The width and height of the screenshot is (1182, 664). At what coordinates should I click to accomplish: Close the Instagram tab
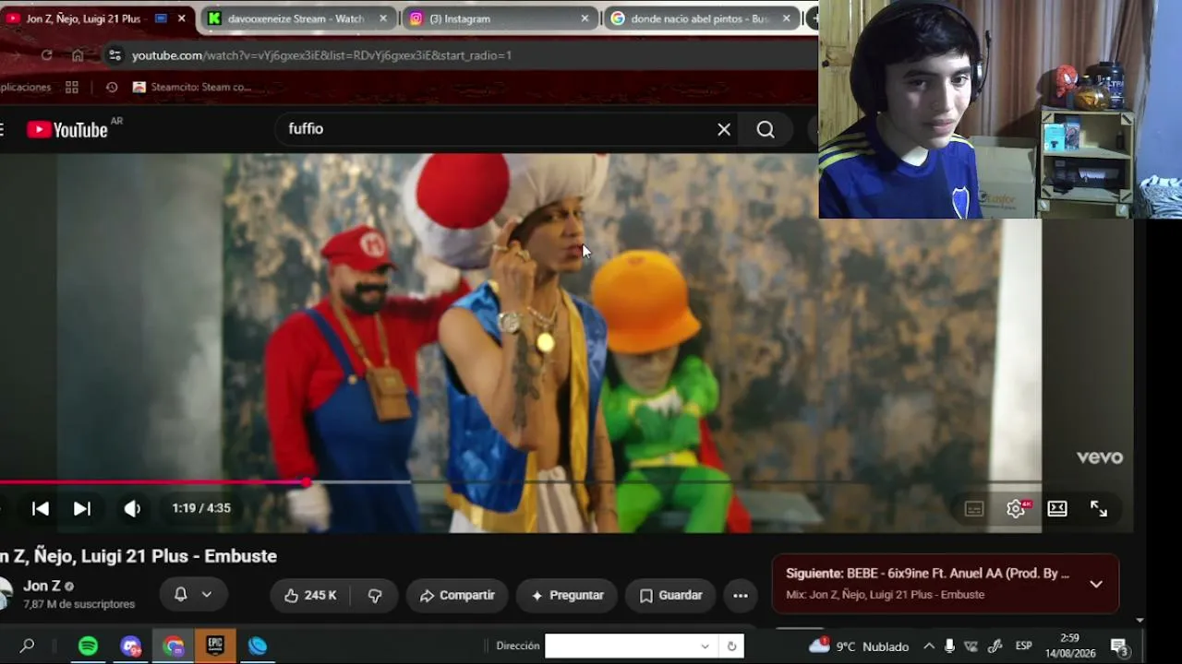click(585, 18)
